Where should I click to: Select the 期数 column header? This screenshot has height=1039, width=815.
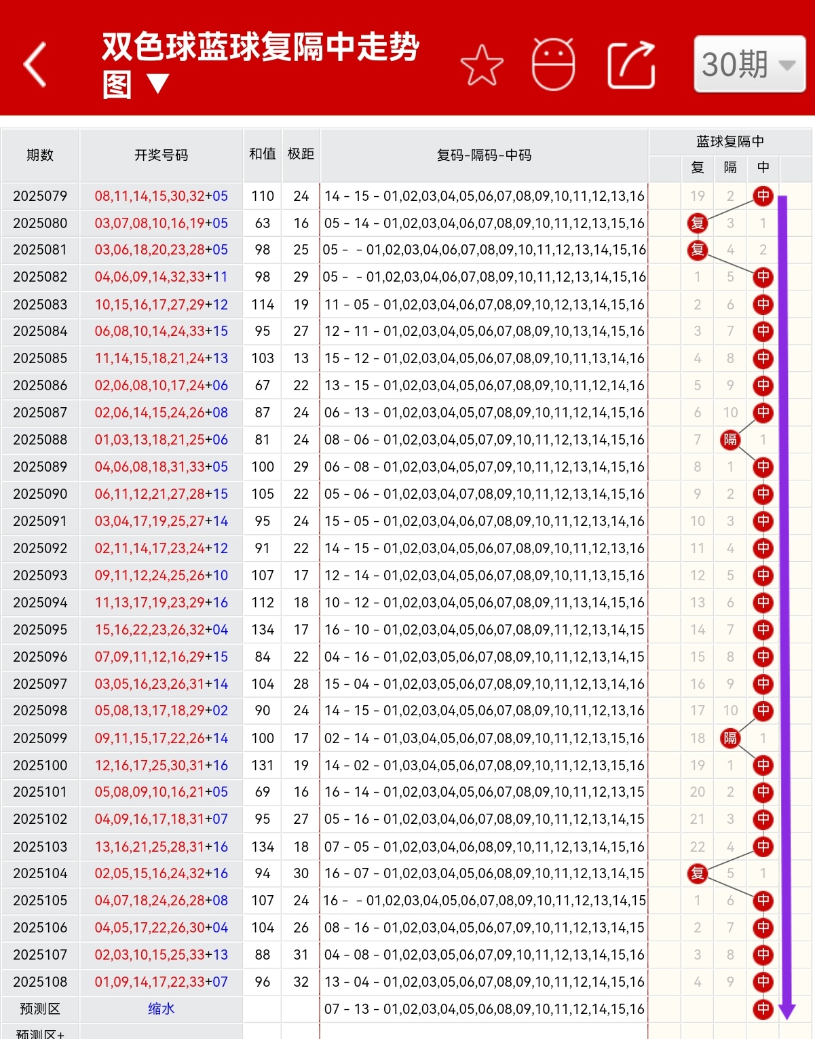(x=40, y=155)
